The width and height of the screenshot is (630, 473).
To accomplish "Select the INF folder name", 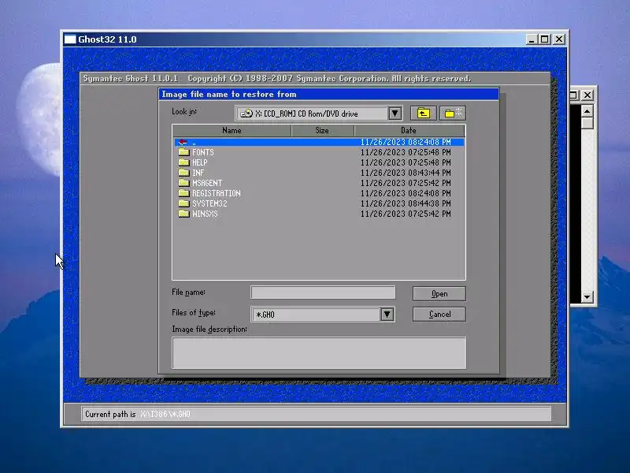I will point(198,173).
